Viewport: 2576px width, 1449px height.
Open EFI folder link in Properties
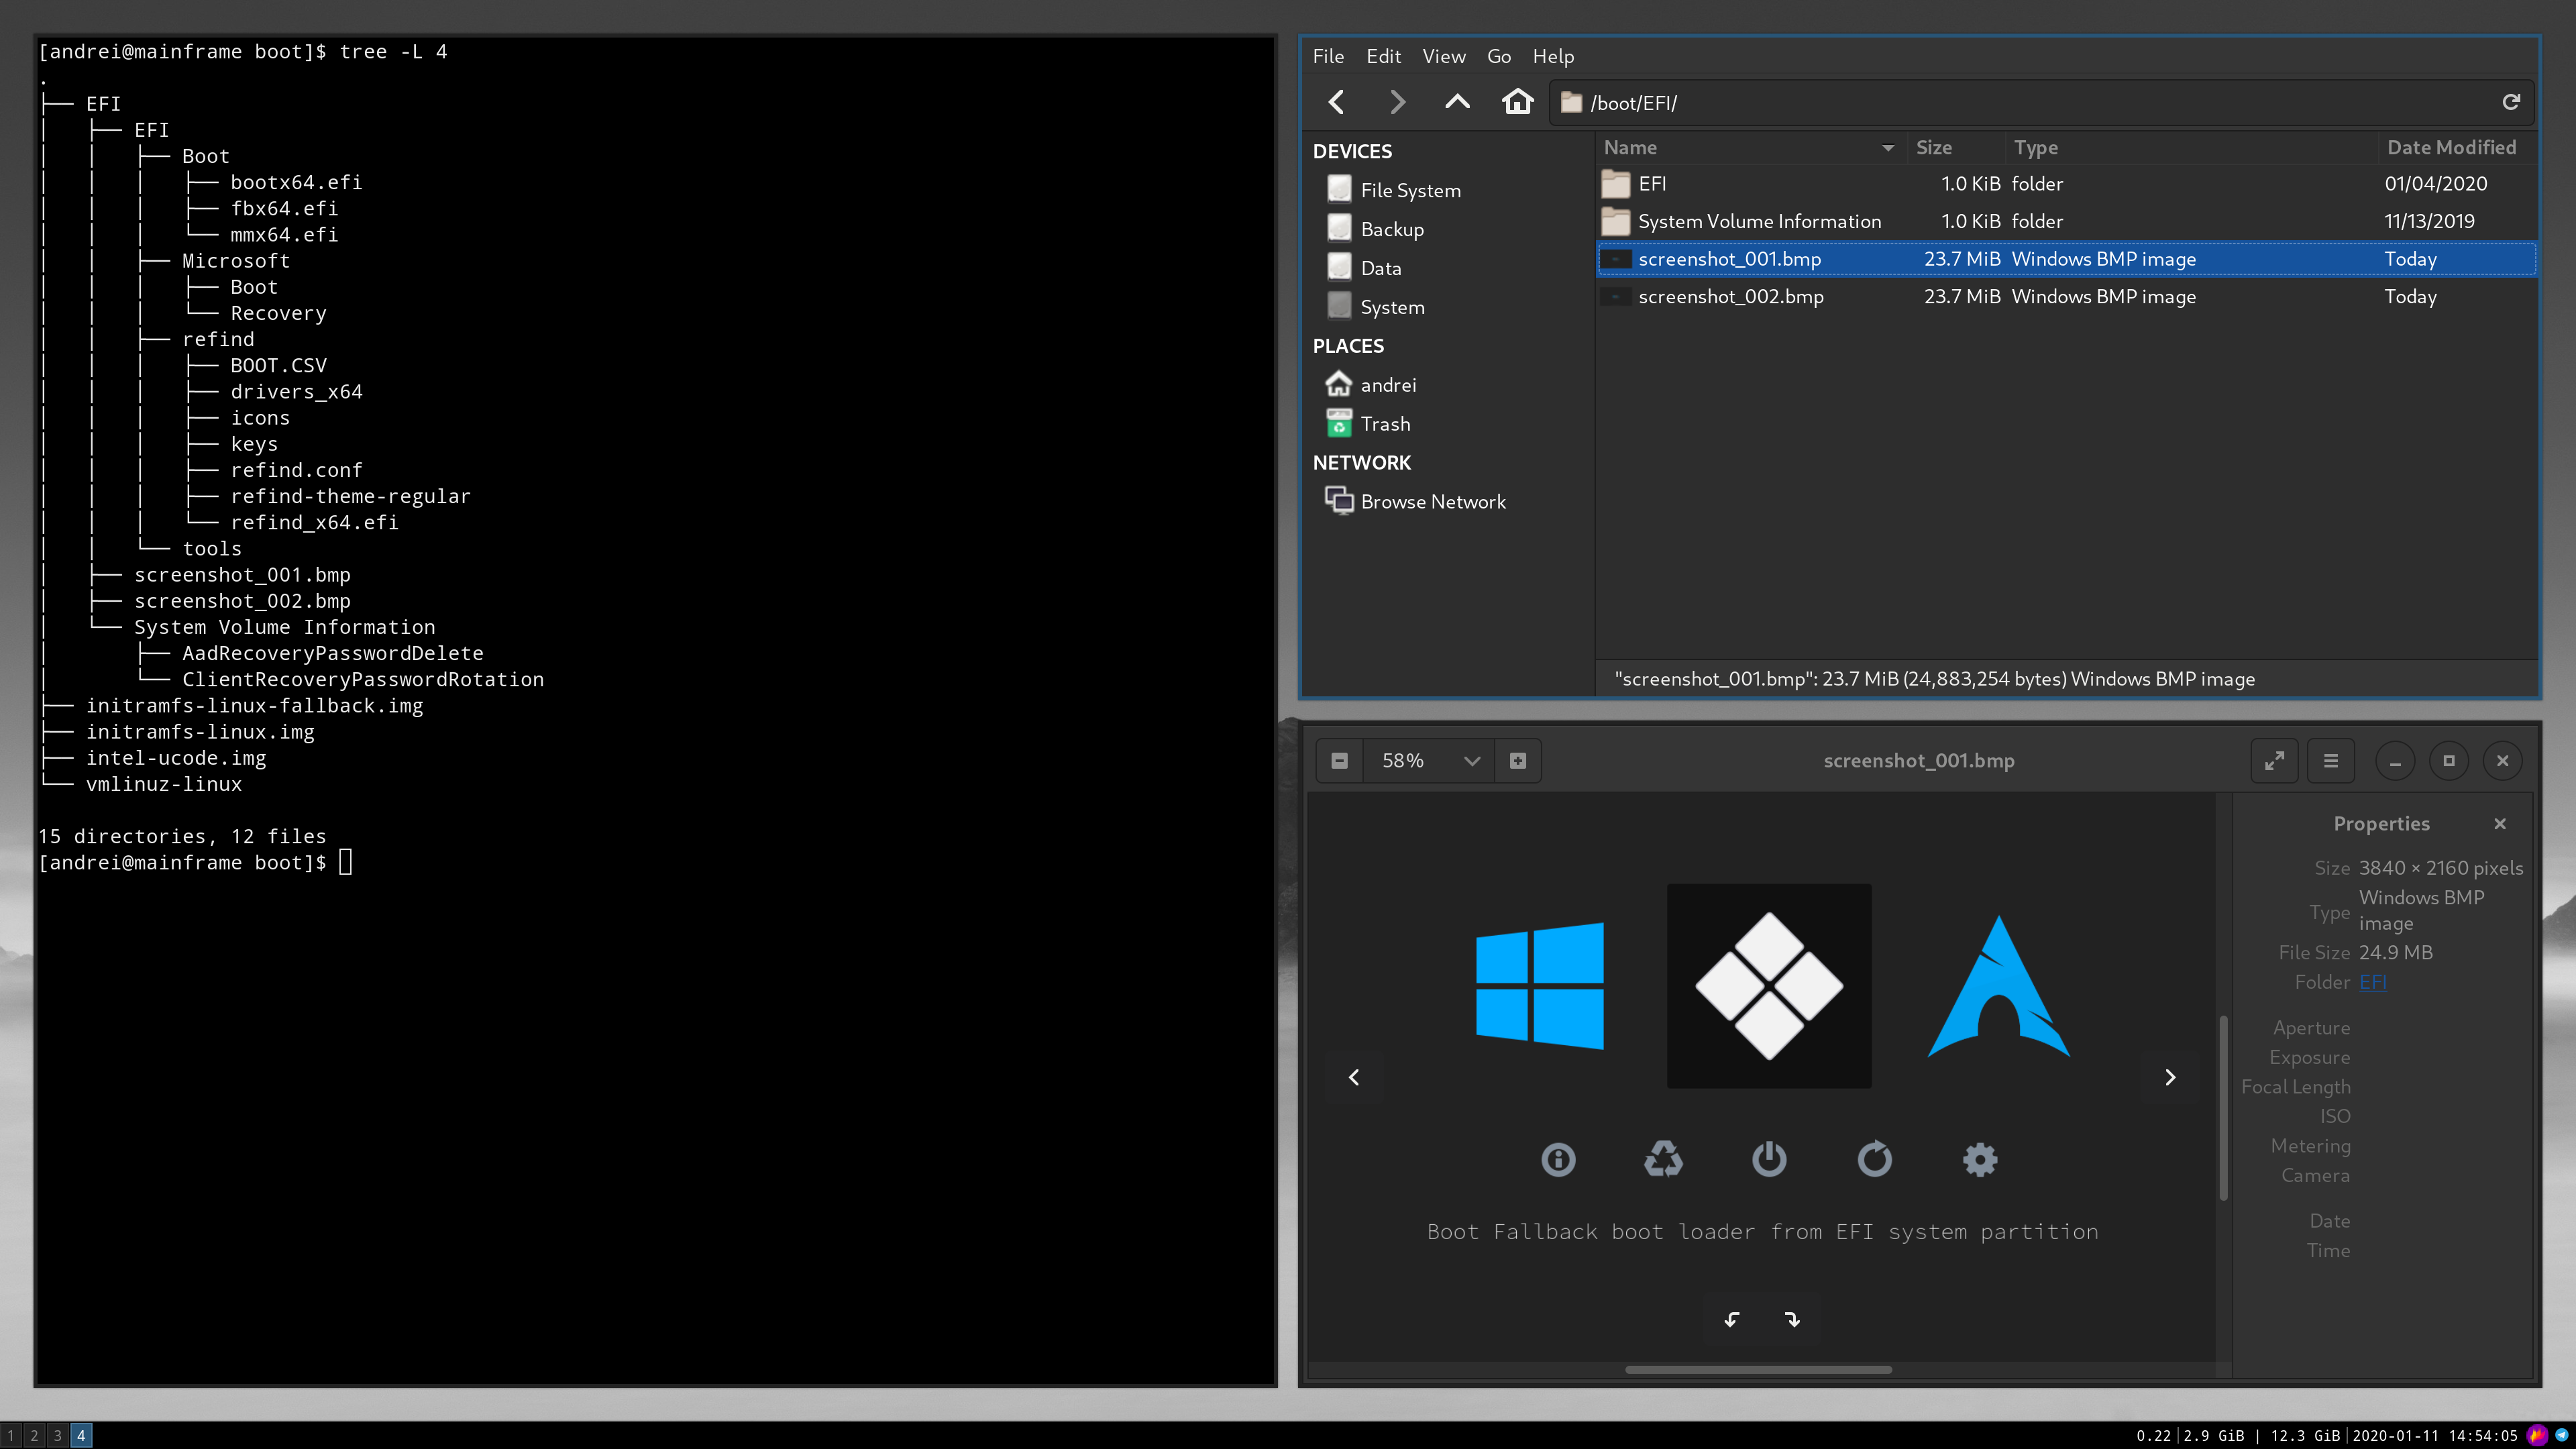click(x=2372, y=982)
